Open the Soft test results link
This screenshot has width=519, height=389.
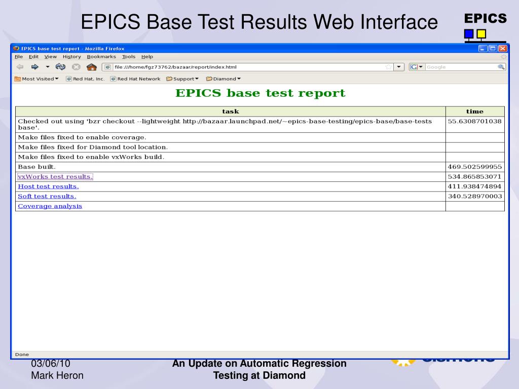click(47, 197)
